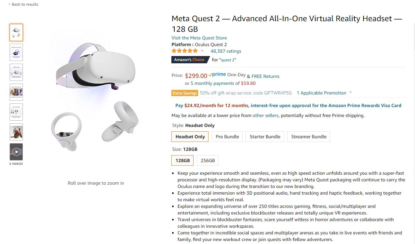Screen dimensions: 415x244
Task: View the second product image thumbnail
Action: pyautogui.click(x=16, y=52)
